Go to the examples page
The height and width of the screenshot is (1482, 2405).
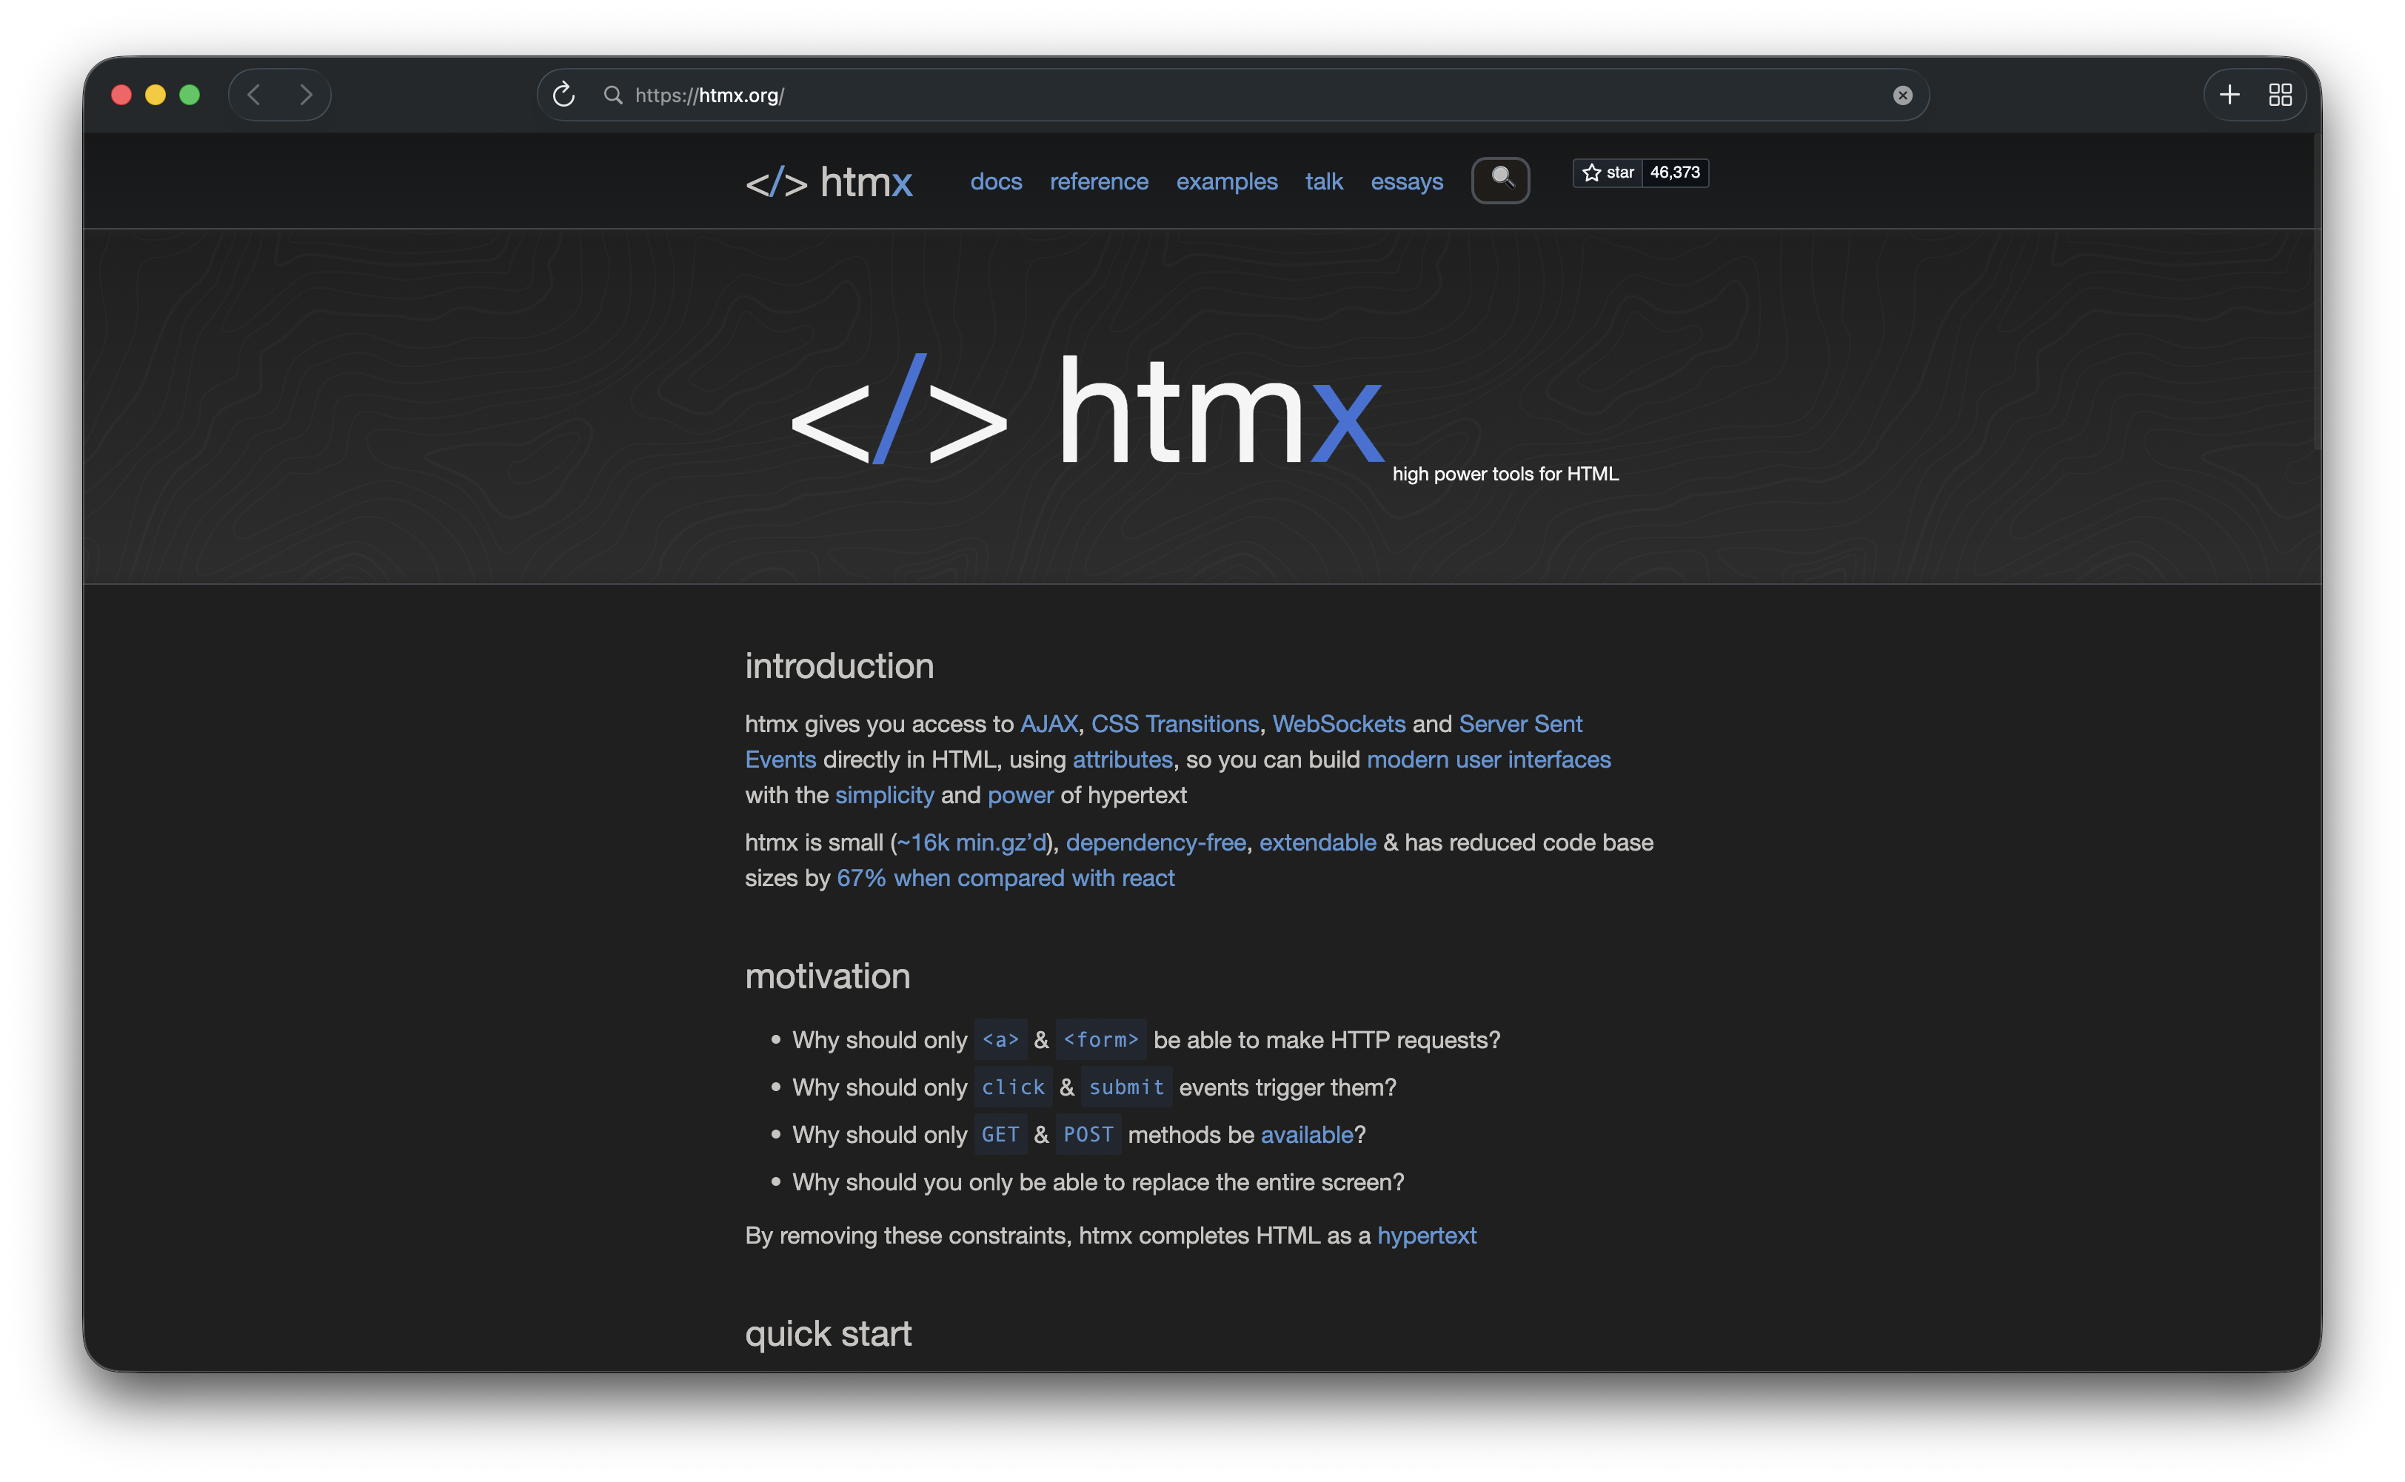pyautogui.click(x=1225, y=182)
